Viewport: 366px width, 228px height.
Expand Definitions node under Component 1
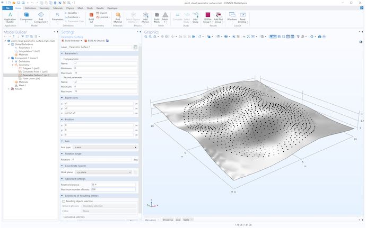[x=13, y=61]
